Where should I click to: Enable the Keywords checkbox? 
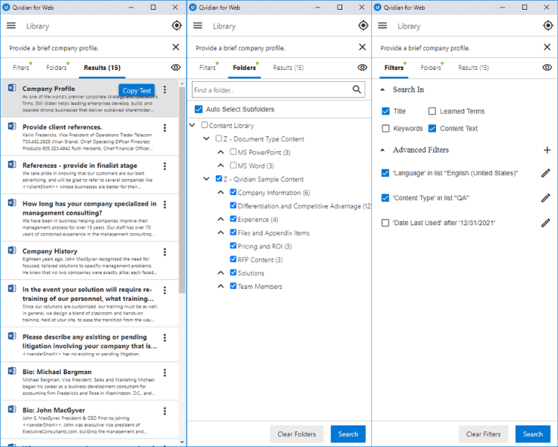tap(385, 129)
